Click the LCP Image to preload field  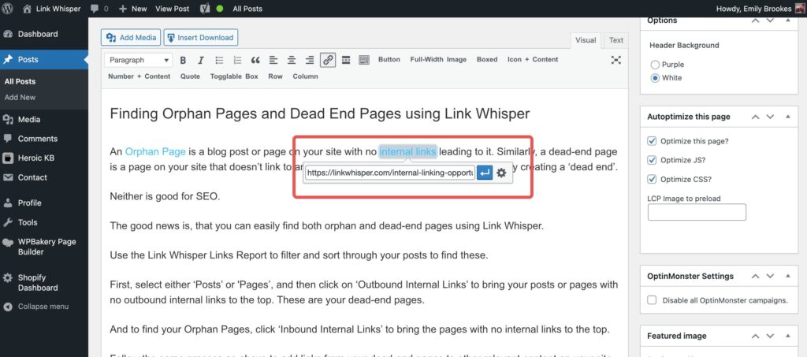(697, 212)
